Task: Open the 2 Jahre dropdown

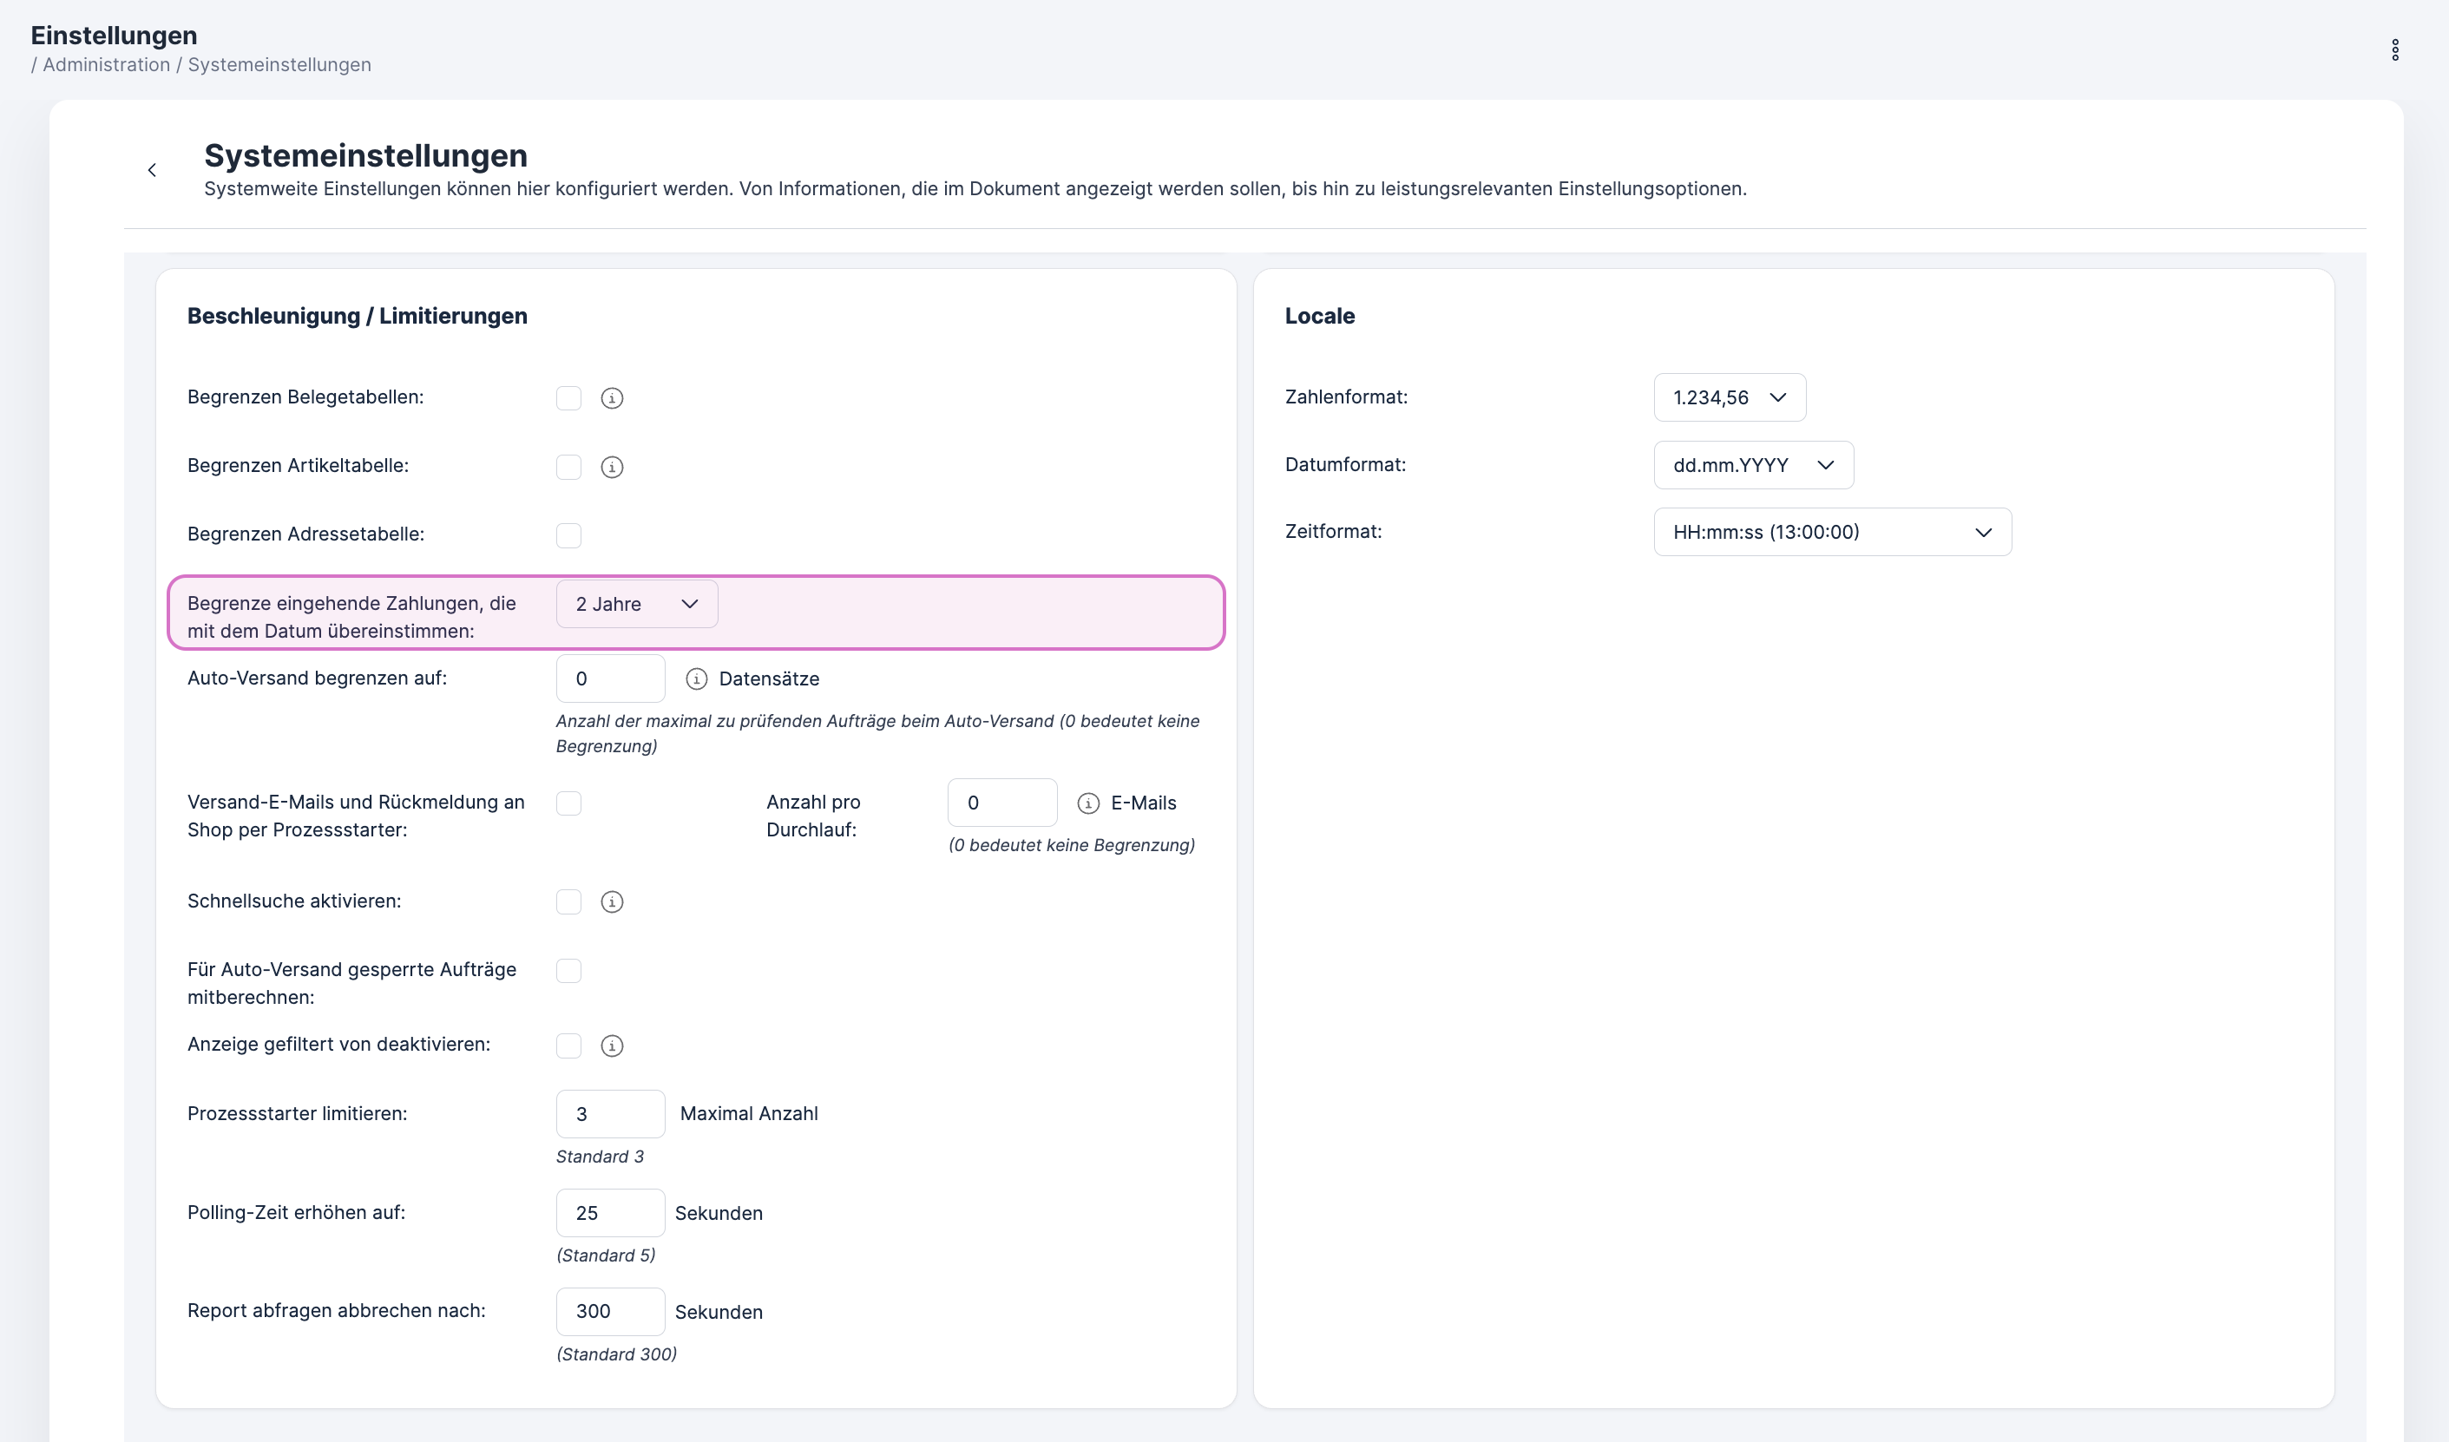Action: coord(636,605)
